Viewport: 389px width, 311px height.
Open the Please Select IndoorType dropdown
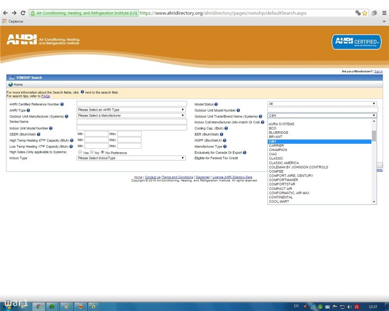(131, 158)
